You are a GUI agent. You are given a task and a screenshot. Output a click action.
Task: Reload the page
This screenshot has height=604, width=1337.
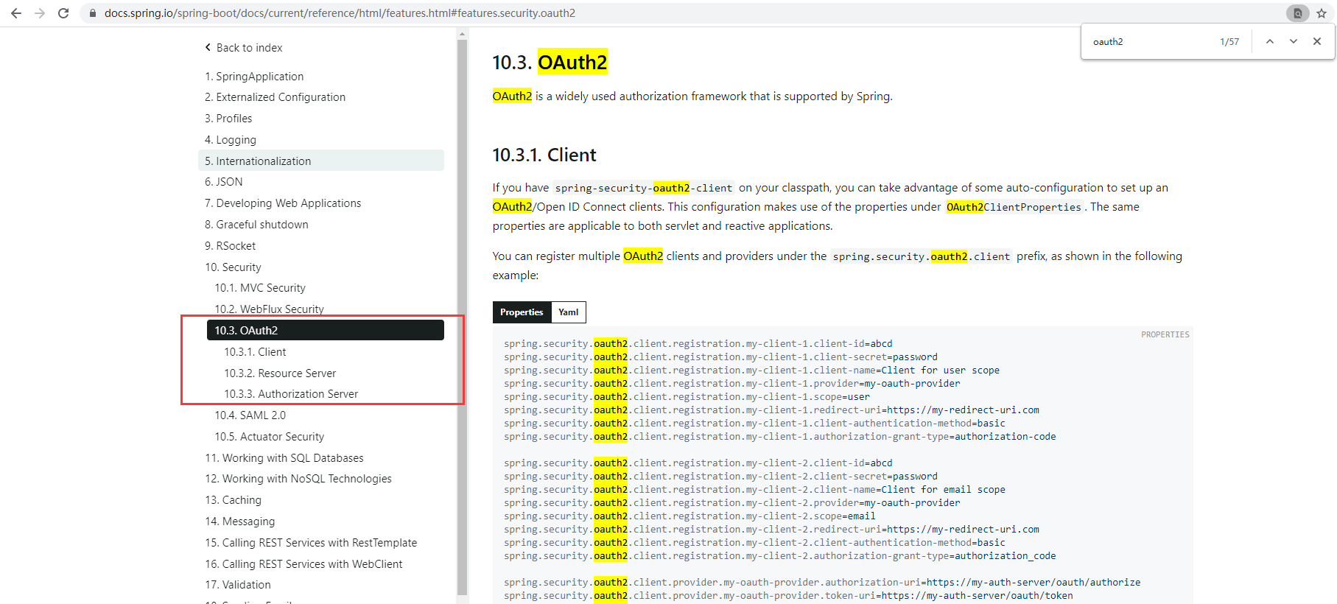point(63,13)
